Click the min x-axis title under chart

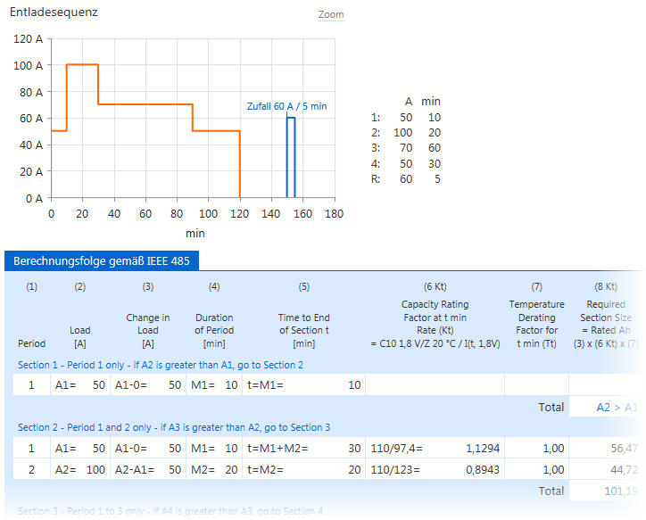coord(195,234)
